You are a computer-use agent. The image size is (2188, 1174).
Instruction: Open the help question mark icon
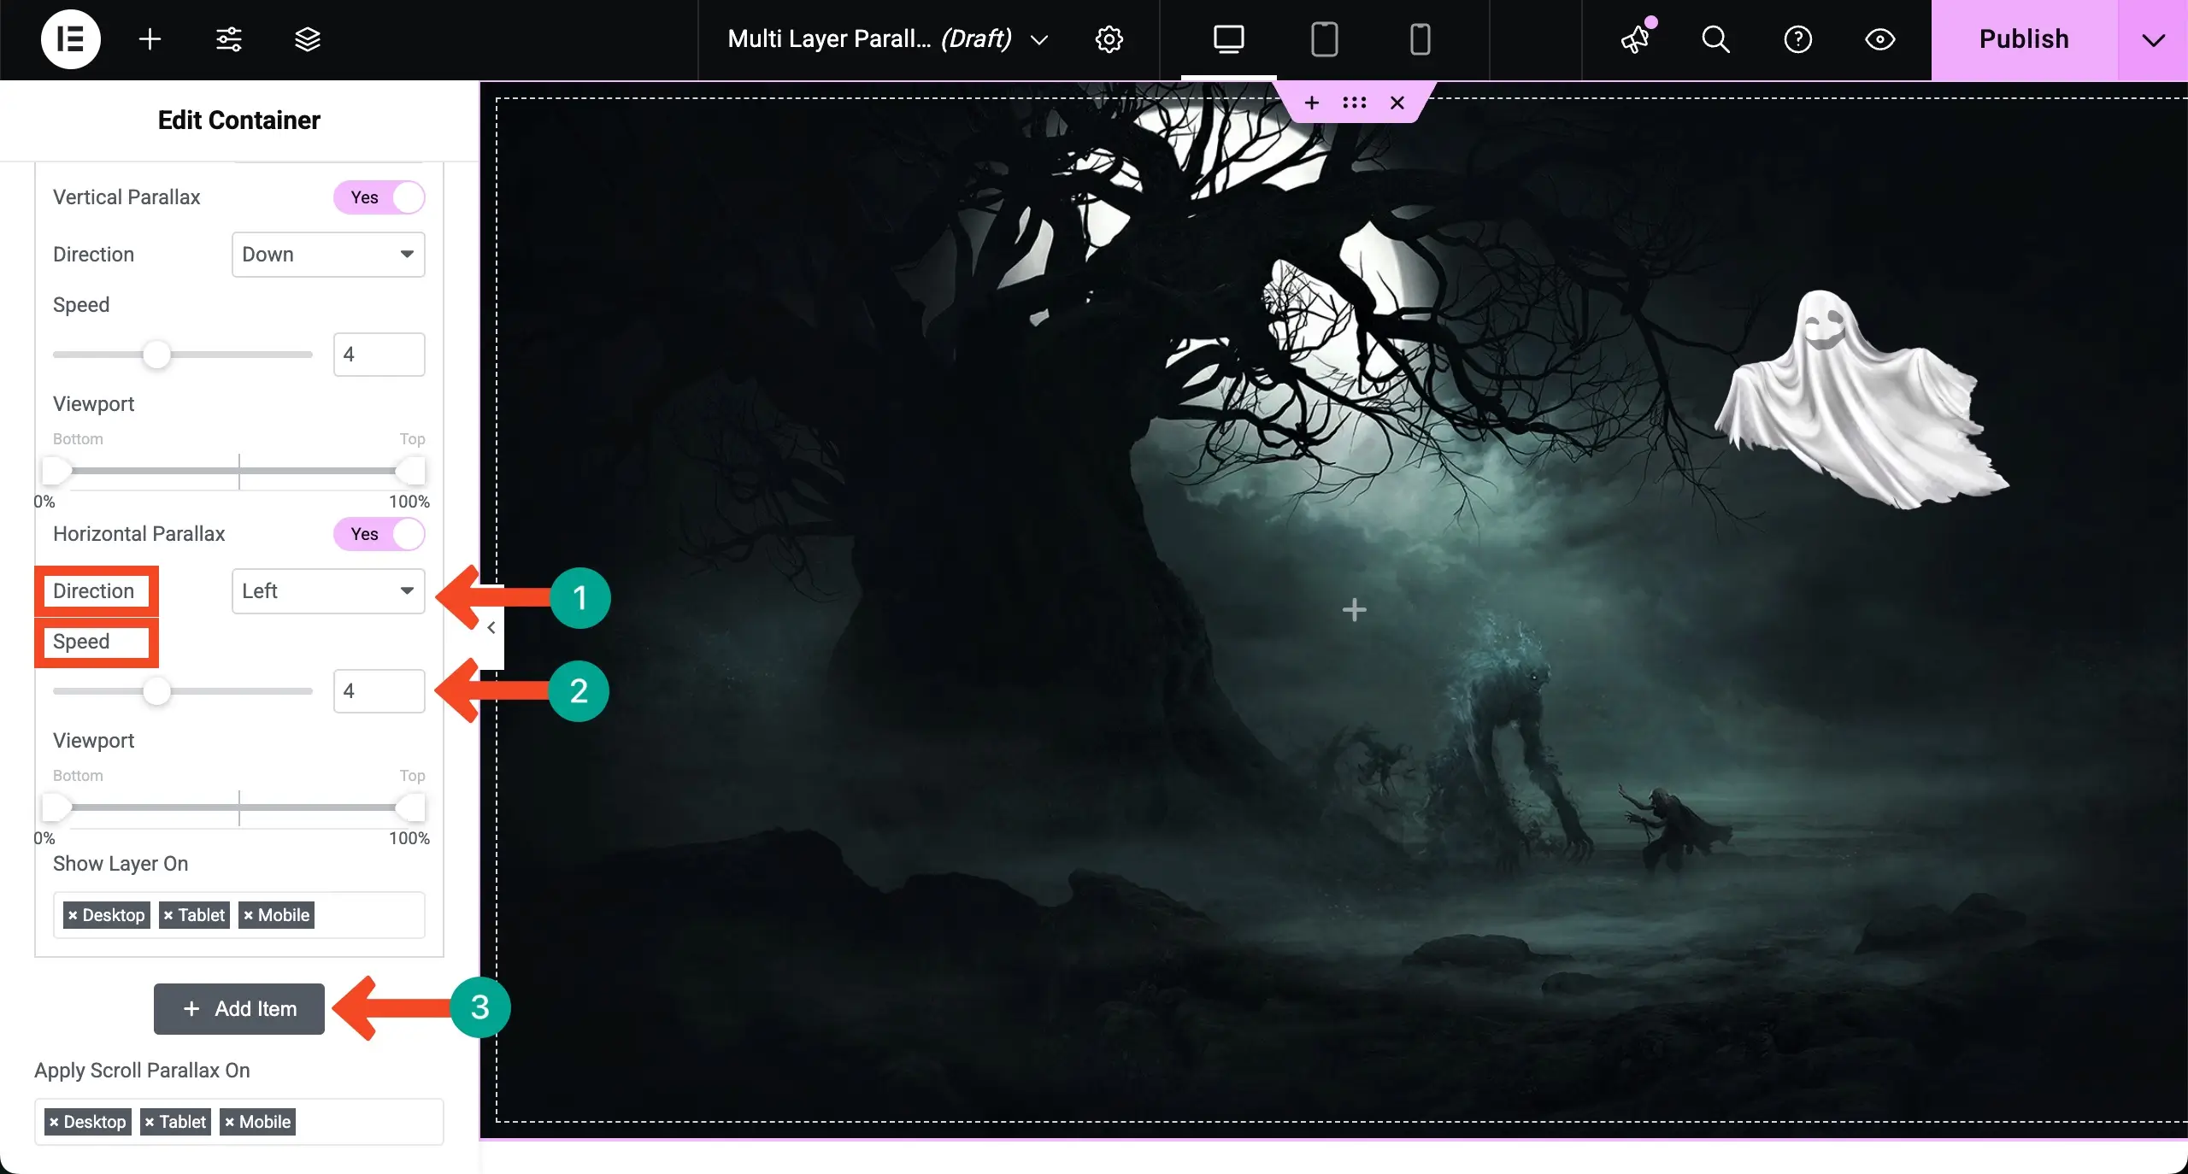click(x=1797, y=39)
